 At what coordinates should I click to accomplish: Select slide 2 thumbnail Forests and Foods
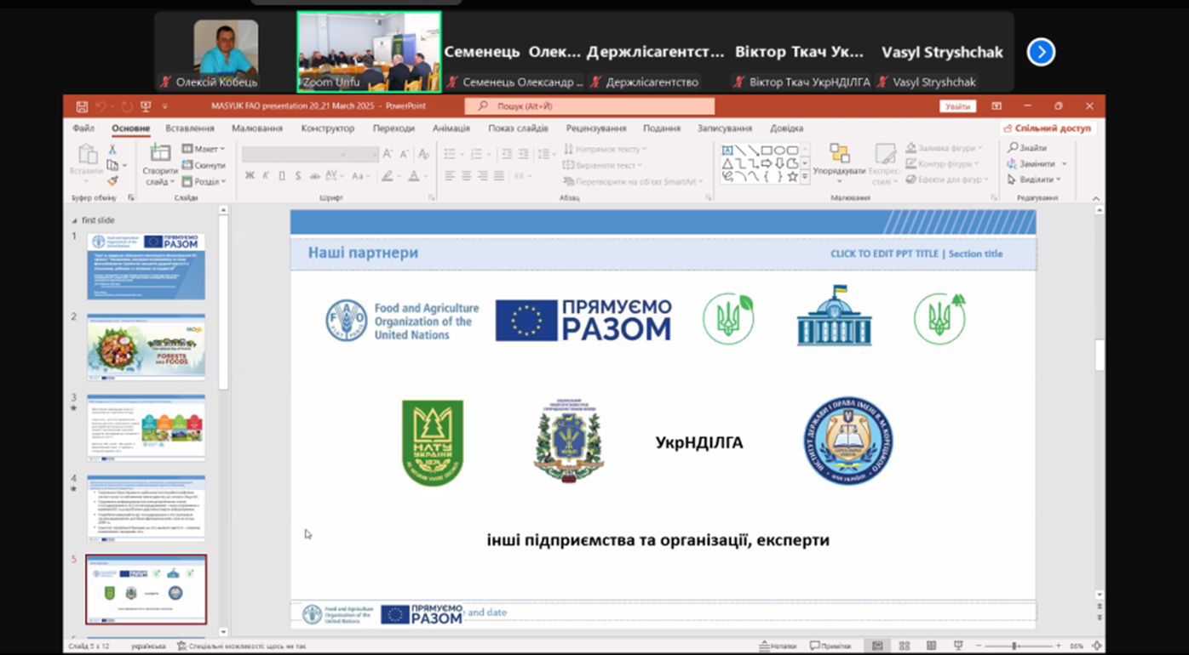click(146, 347)
